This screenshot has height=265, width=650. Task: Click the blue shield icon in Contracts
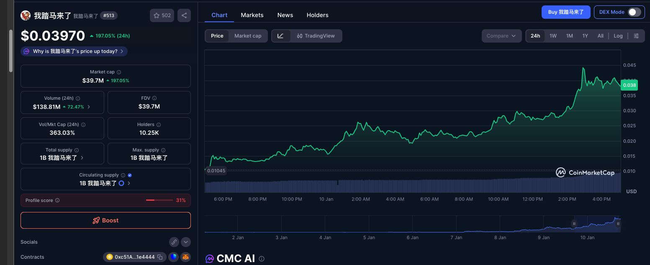(173, 257)
